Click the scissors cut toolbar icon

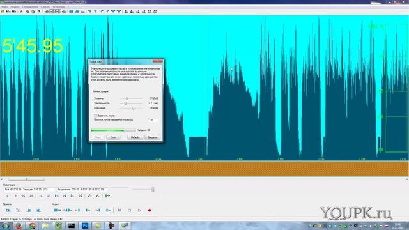pyautogui.click(x=21, y=11)
